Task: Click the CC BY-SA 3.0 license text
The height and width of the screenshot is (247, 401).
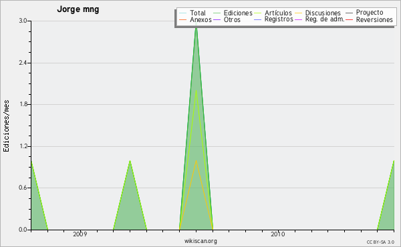Action: 380,242
